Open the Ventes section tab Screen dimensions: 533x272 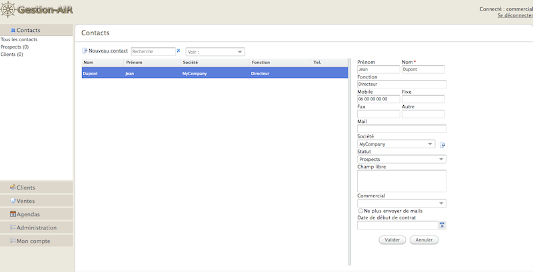point(37,201)
